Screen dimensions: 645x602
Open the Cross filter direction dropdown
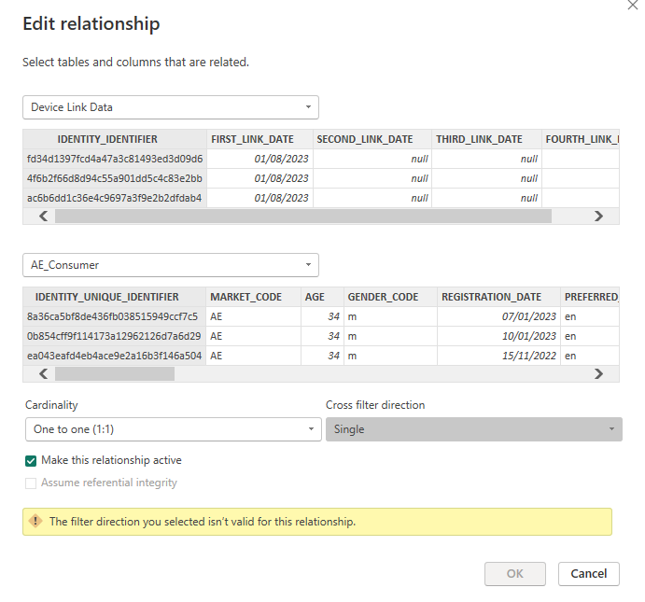tap(474, 429)
